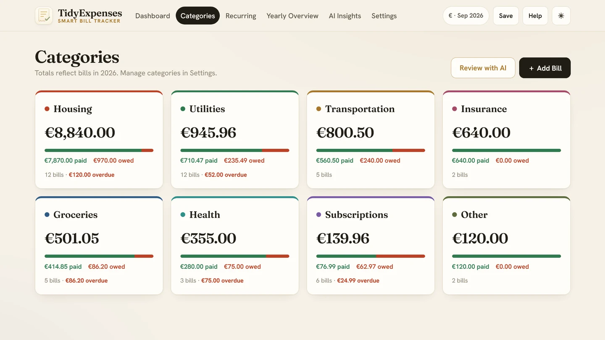Viewport: 605px width, 340px height.
Task: Open the € · Sep 2026 period selector
Action: click(466, 16)
